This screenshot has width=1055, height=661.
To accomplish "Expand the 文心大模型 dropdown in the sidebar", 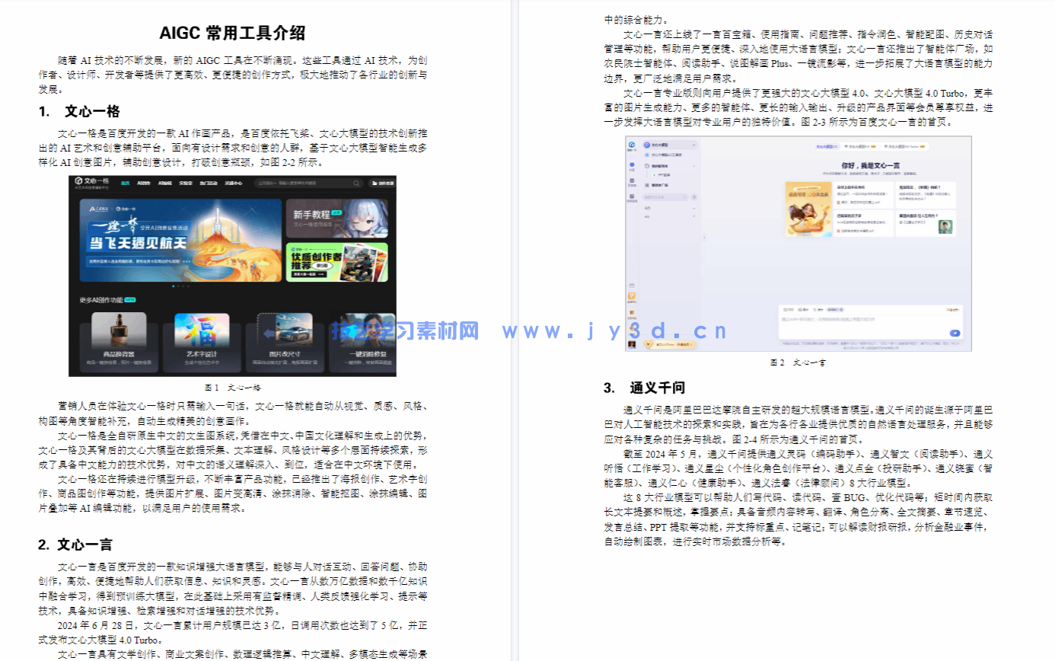I will [693, 145].
